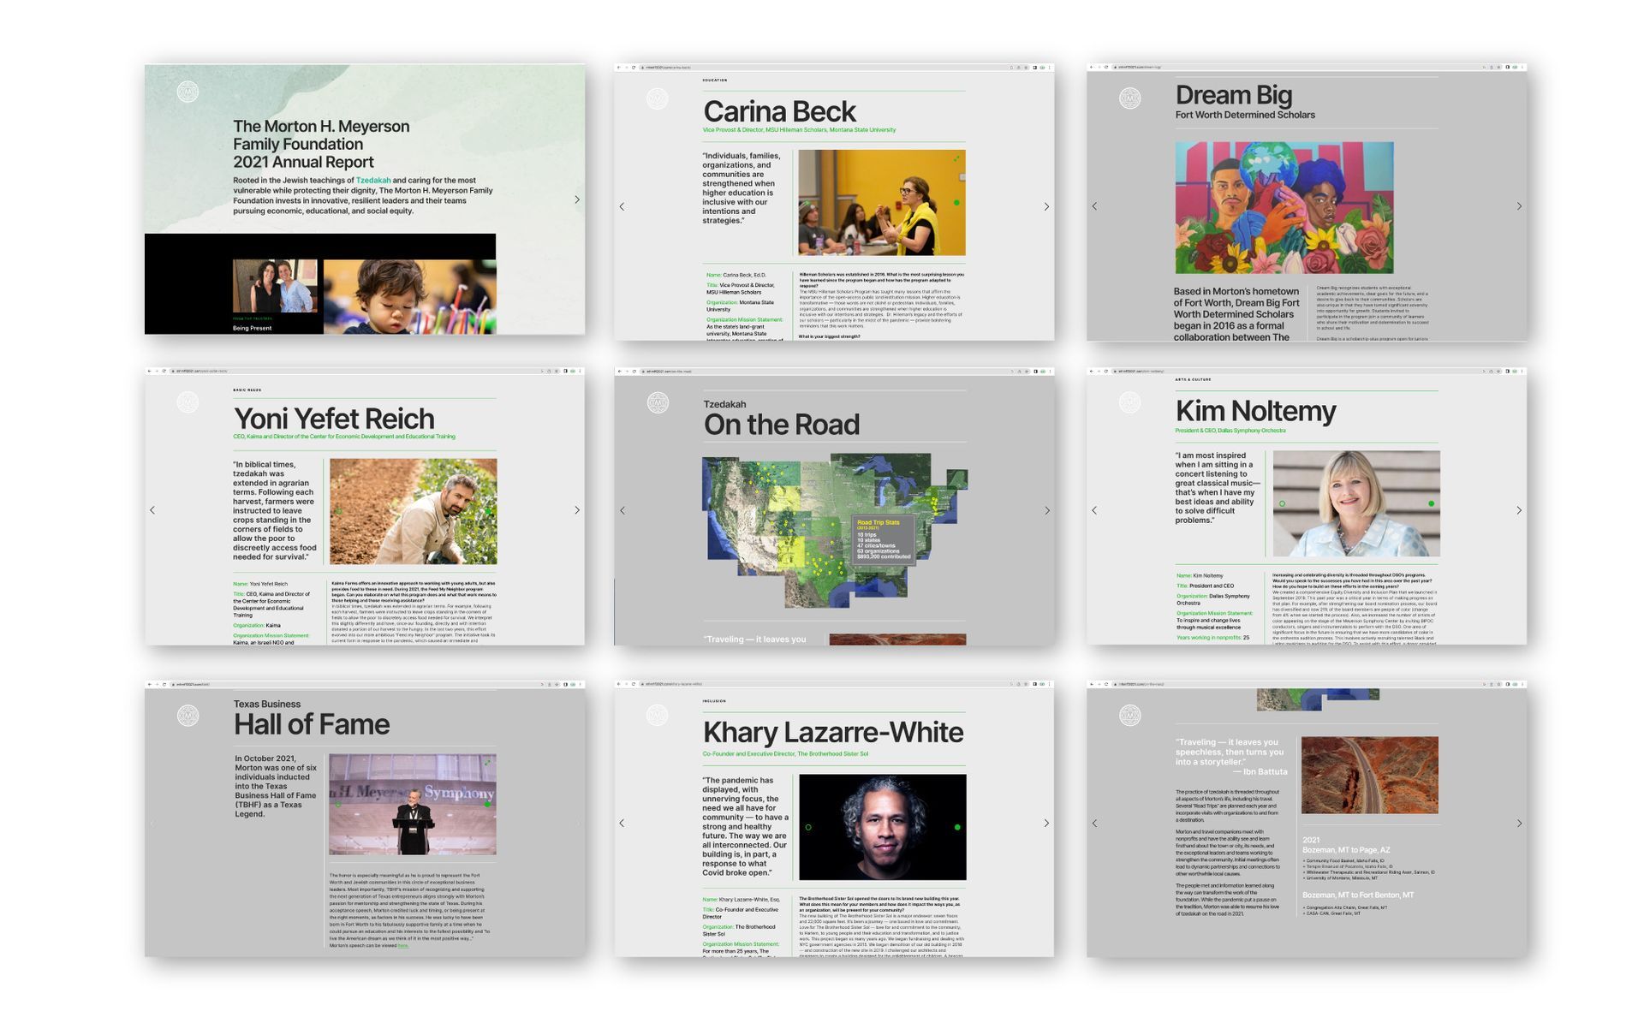Image resolution: width=1644 pixels, height=1035 pixels.
Task: Click the hollow green dot on Kim Noltemy's photo
Action: [1282, 504]
